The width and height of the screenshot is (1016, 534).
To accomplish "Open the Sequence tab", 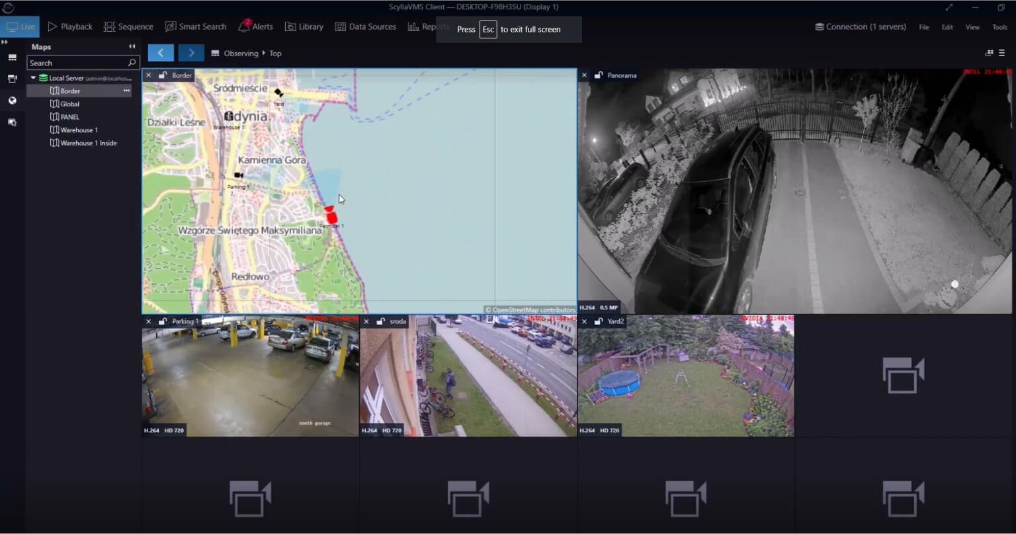I will (128, 27).
